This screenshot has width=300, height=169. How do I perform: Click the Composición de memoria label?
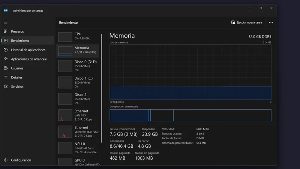click(124, 107)
